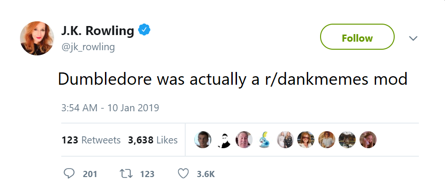Click the 201 reply count
The image size is (445, 187).
(x=90, y=174)
